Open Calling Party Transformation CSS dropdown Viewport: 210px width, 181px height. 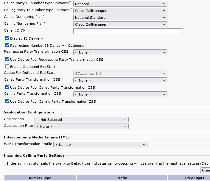[120, 94]
